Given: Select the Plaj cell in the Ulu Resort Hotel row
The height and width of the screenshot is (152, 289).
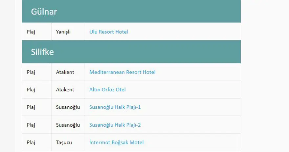Looking at the screenshot, I should pyautogui.click(x=31, y=32).
